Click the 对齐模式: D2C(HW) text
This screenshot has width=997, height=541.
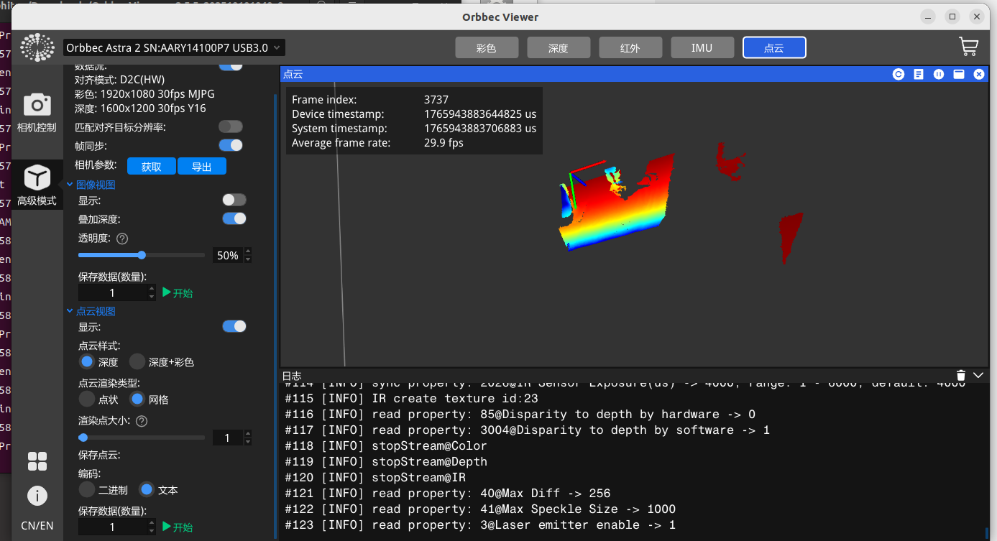(119, 80)
